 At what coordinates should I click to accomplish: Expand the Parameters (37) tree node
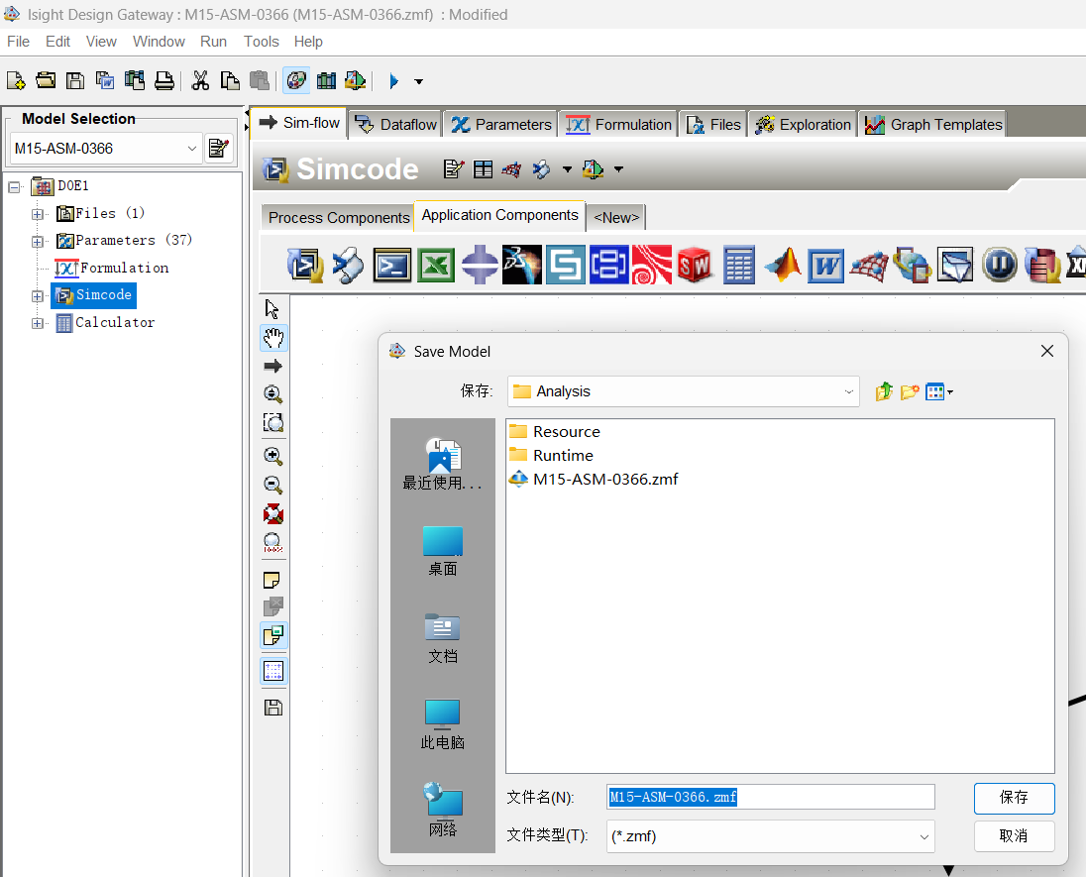38,241
